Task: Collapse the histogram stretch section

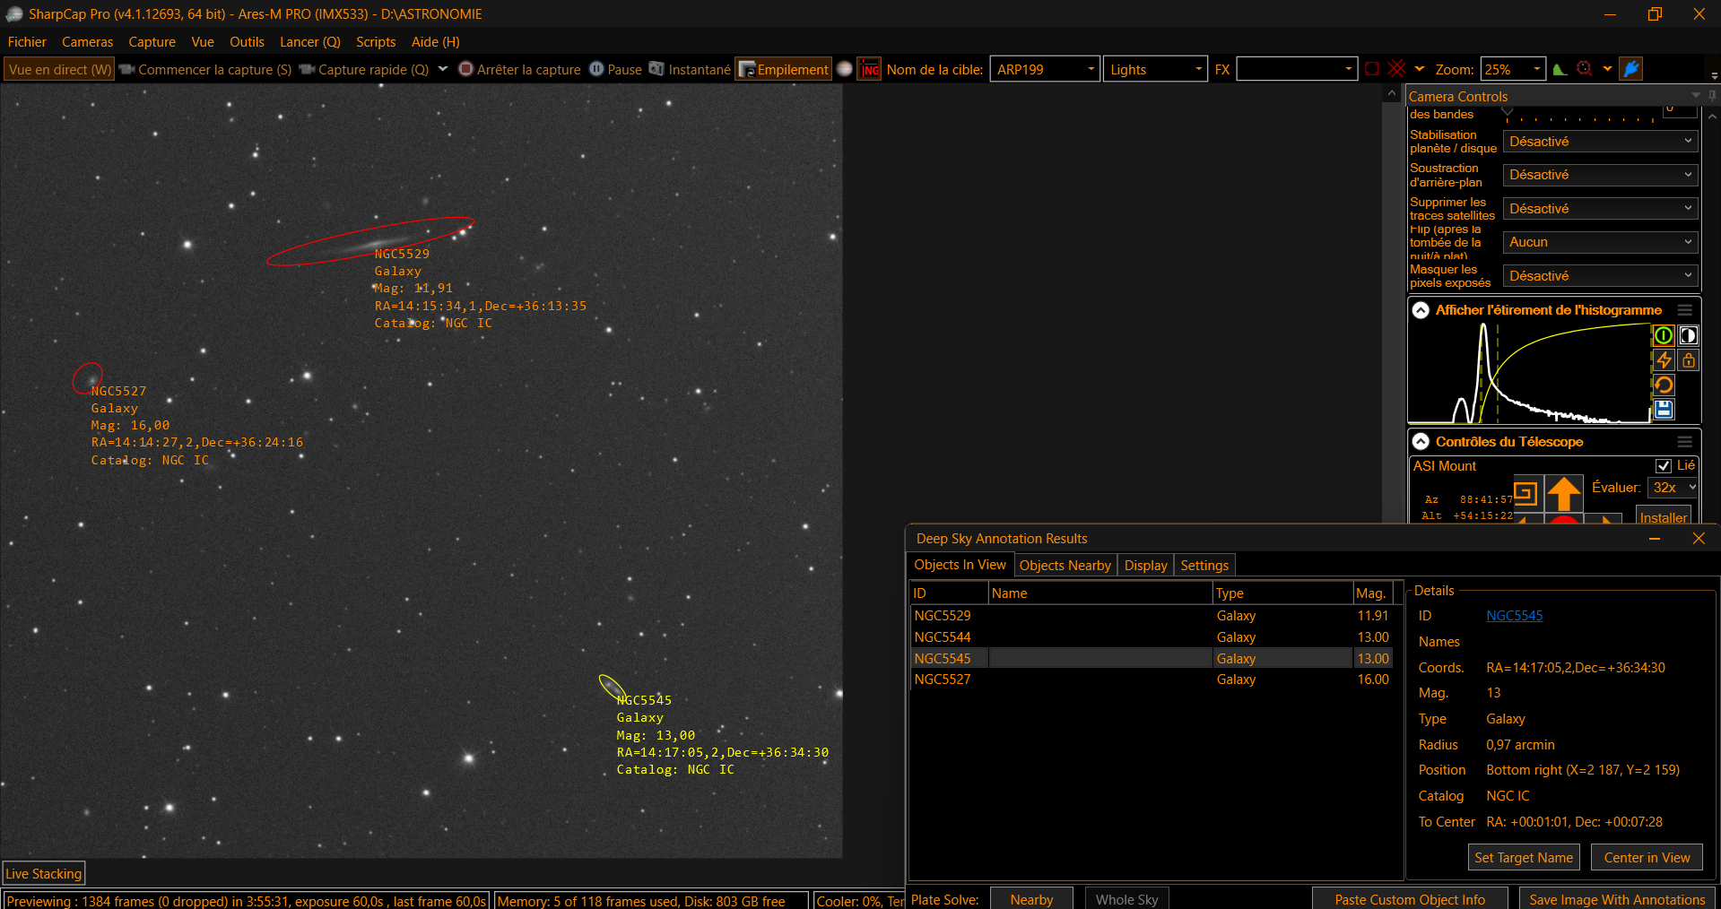Action: click(x=1421, y=310)
